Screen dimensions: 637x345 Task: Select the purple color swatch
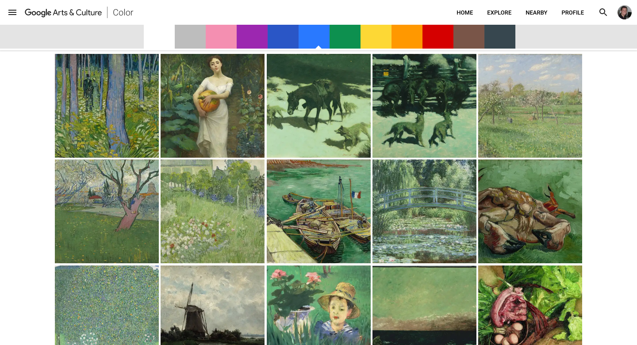pos(252,37)
